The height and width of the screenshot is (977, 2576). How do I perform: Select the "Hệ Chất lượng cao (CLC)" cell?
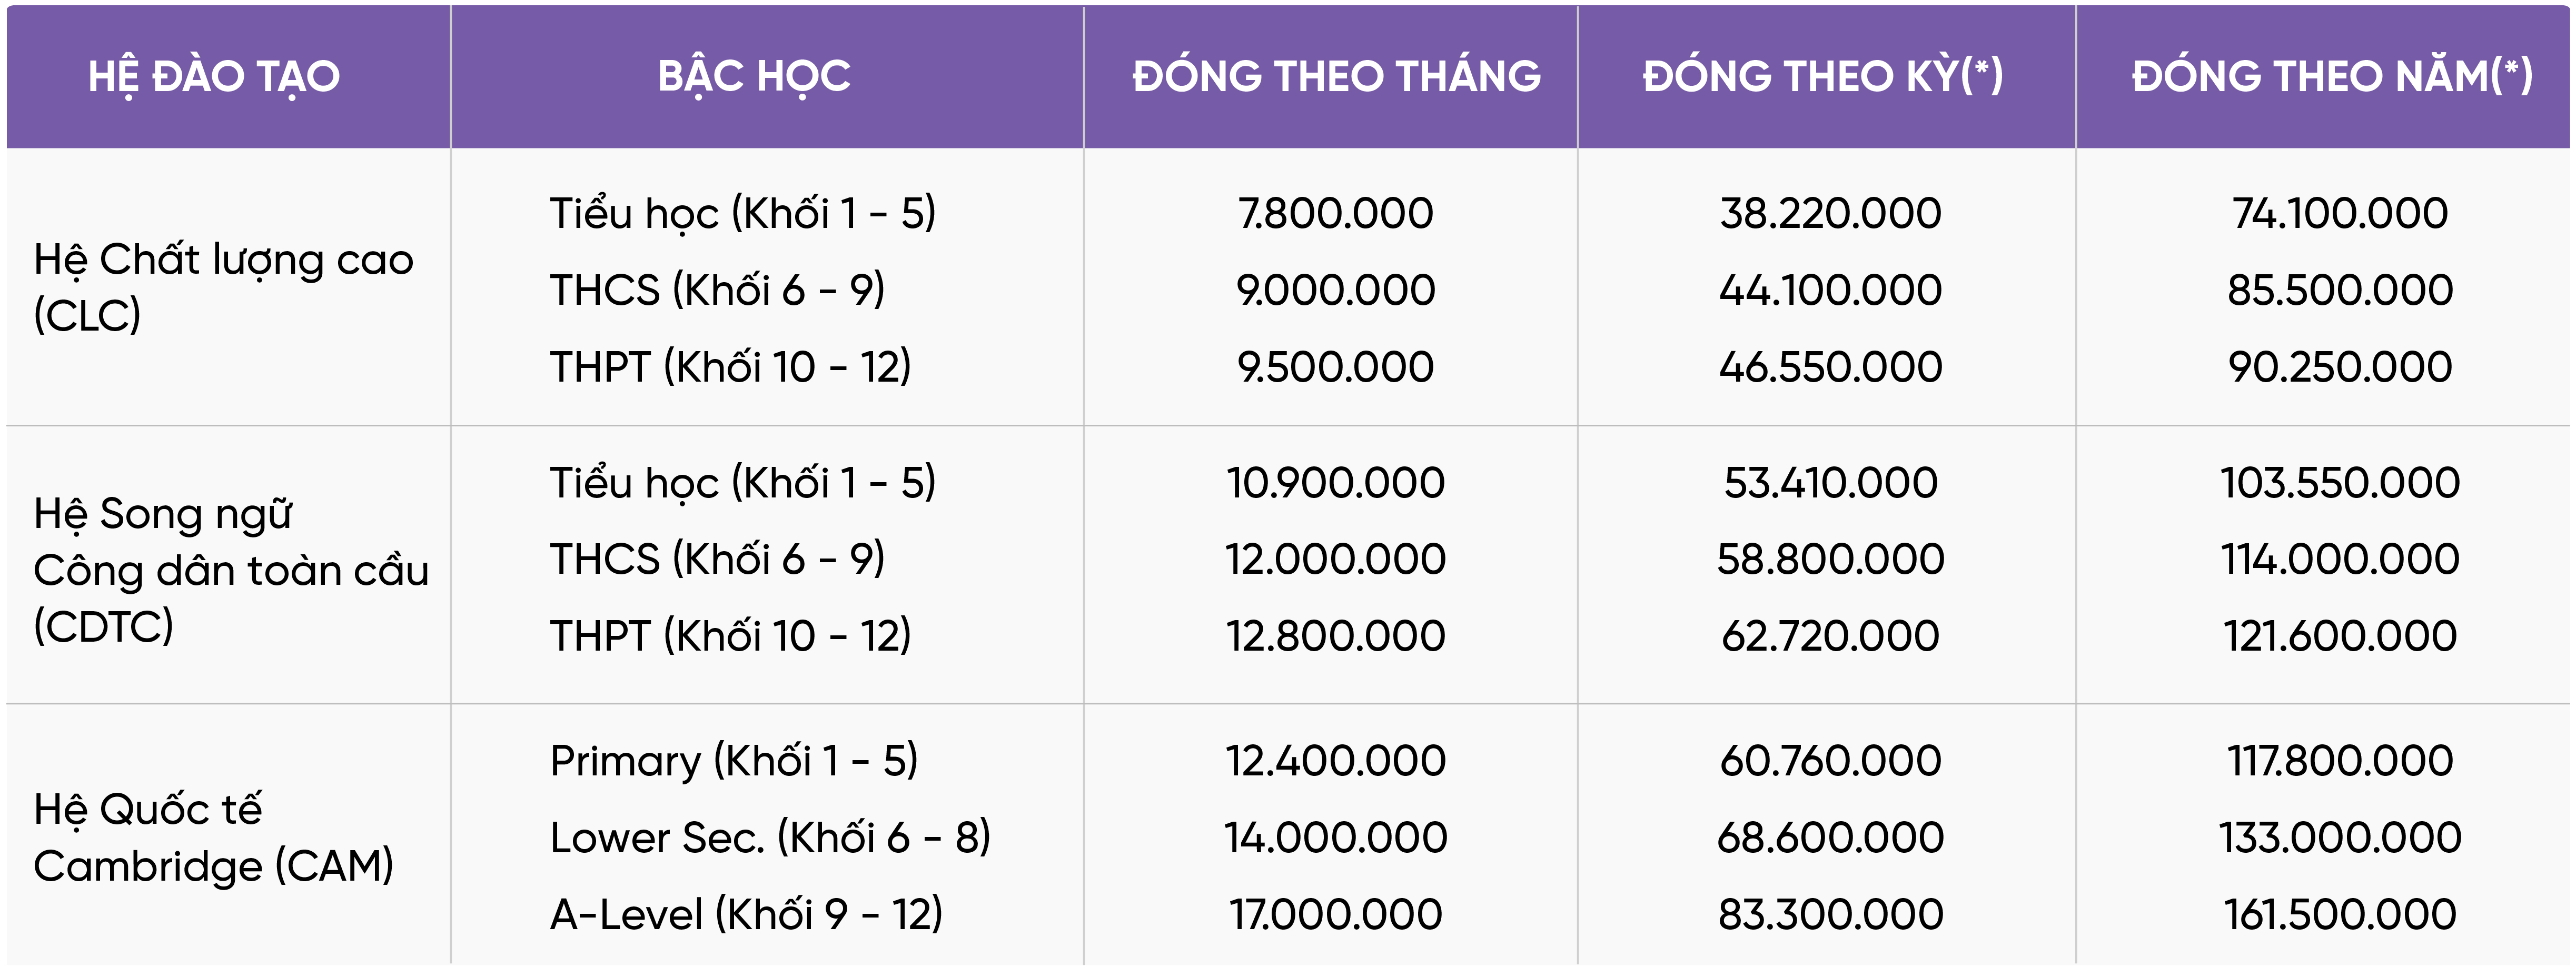coord(223,287)
